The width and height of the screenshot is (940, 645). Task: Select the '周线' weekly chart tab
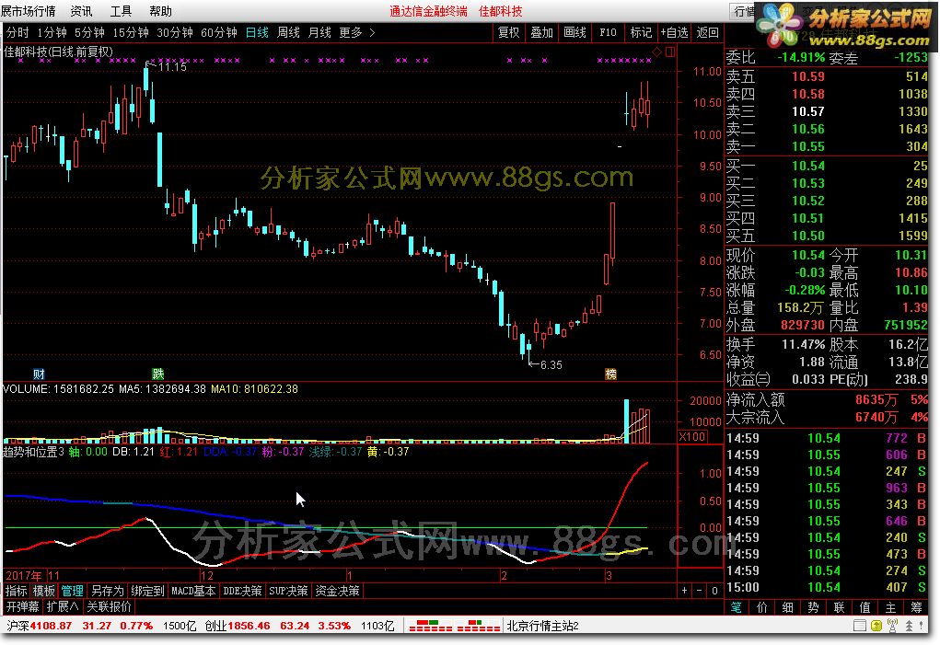coord(288,32)
